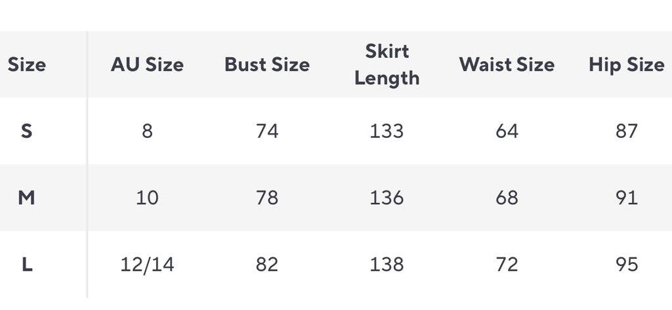
Task: Click the Skirt Length column header
Action: [387, 65]
